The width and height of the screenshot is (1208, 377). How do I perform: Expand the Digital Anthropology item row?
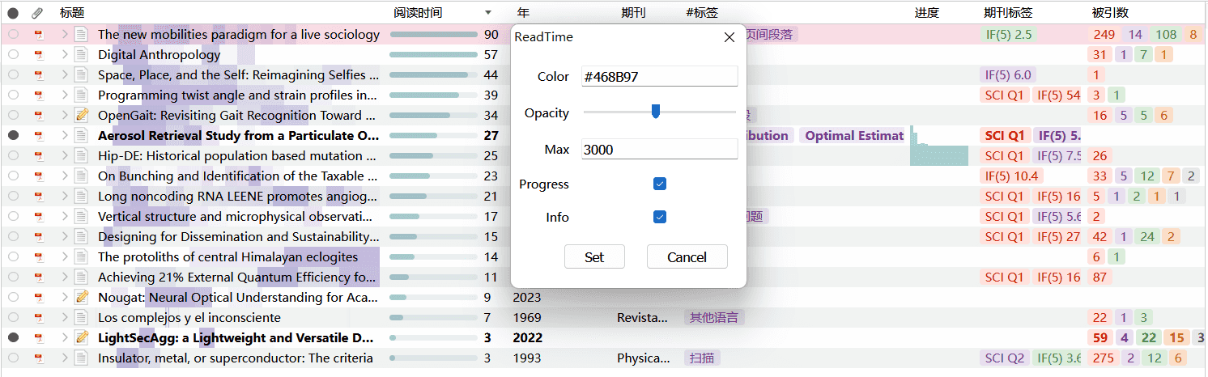click(65, 55)
